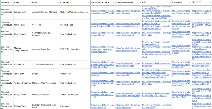Select the Sr Global Demand Plan cell
The image size is (212, 109).
[x=46, y=65]
